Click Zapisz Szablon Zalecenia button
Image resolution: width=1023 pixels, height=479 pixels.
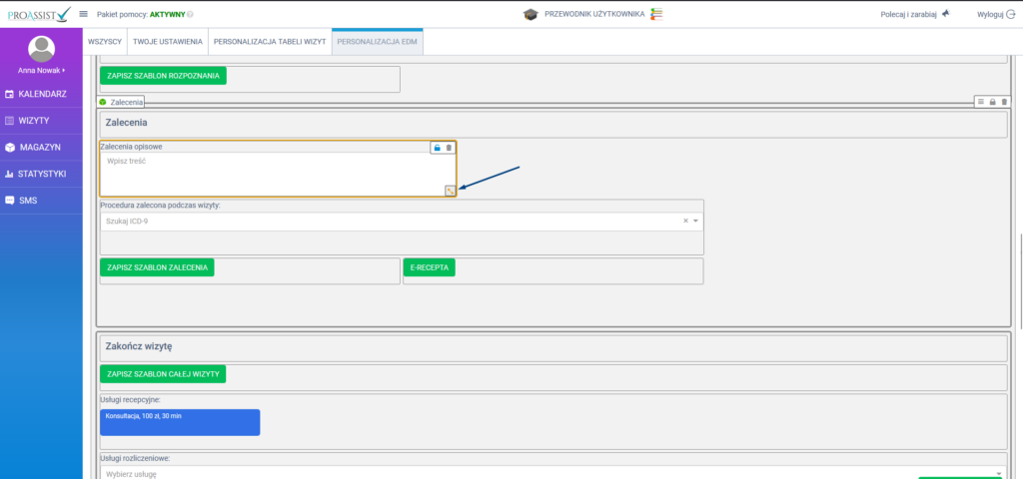[x=157, y=267]
